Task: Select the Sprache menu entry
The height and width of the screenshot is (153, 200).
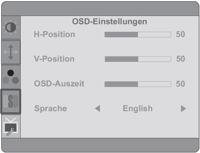Action: (x=51, y=109)
